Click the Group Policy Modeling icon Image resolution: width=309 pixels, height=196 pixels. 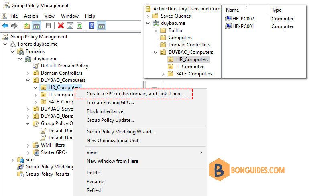tap(20, 167)
